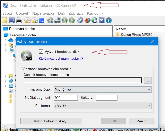Click the browse button with three dots
The height and width of the screenshot is (131, 165).
(x=148, y=80)
